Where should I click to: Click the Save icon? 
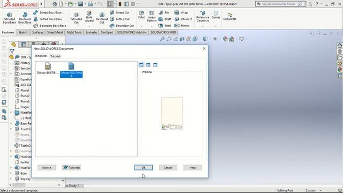pyautogui.click(x=80, y=4)
